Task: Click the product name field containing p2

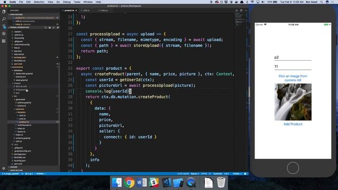Action: (x=293, y=58)
